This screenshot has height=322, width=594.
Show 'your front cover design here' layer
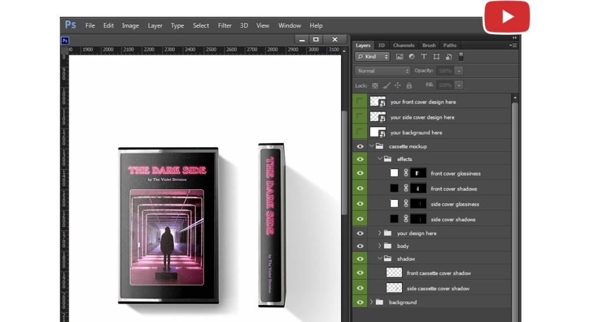coord(360,101)
